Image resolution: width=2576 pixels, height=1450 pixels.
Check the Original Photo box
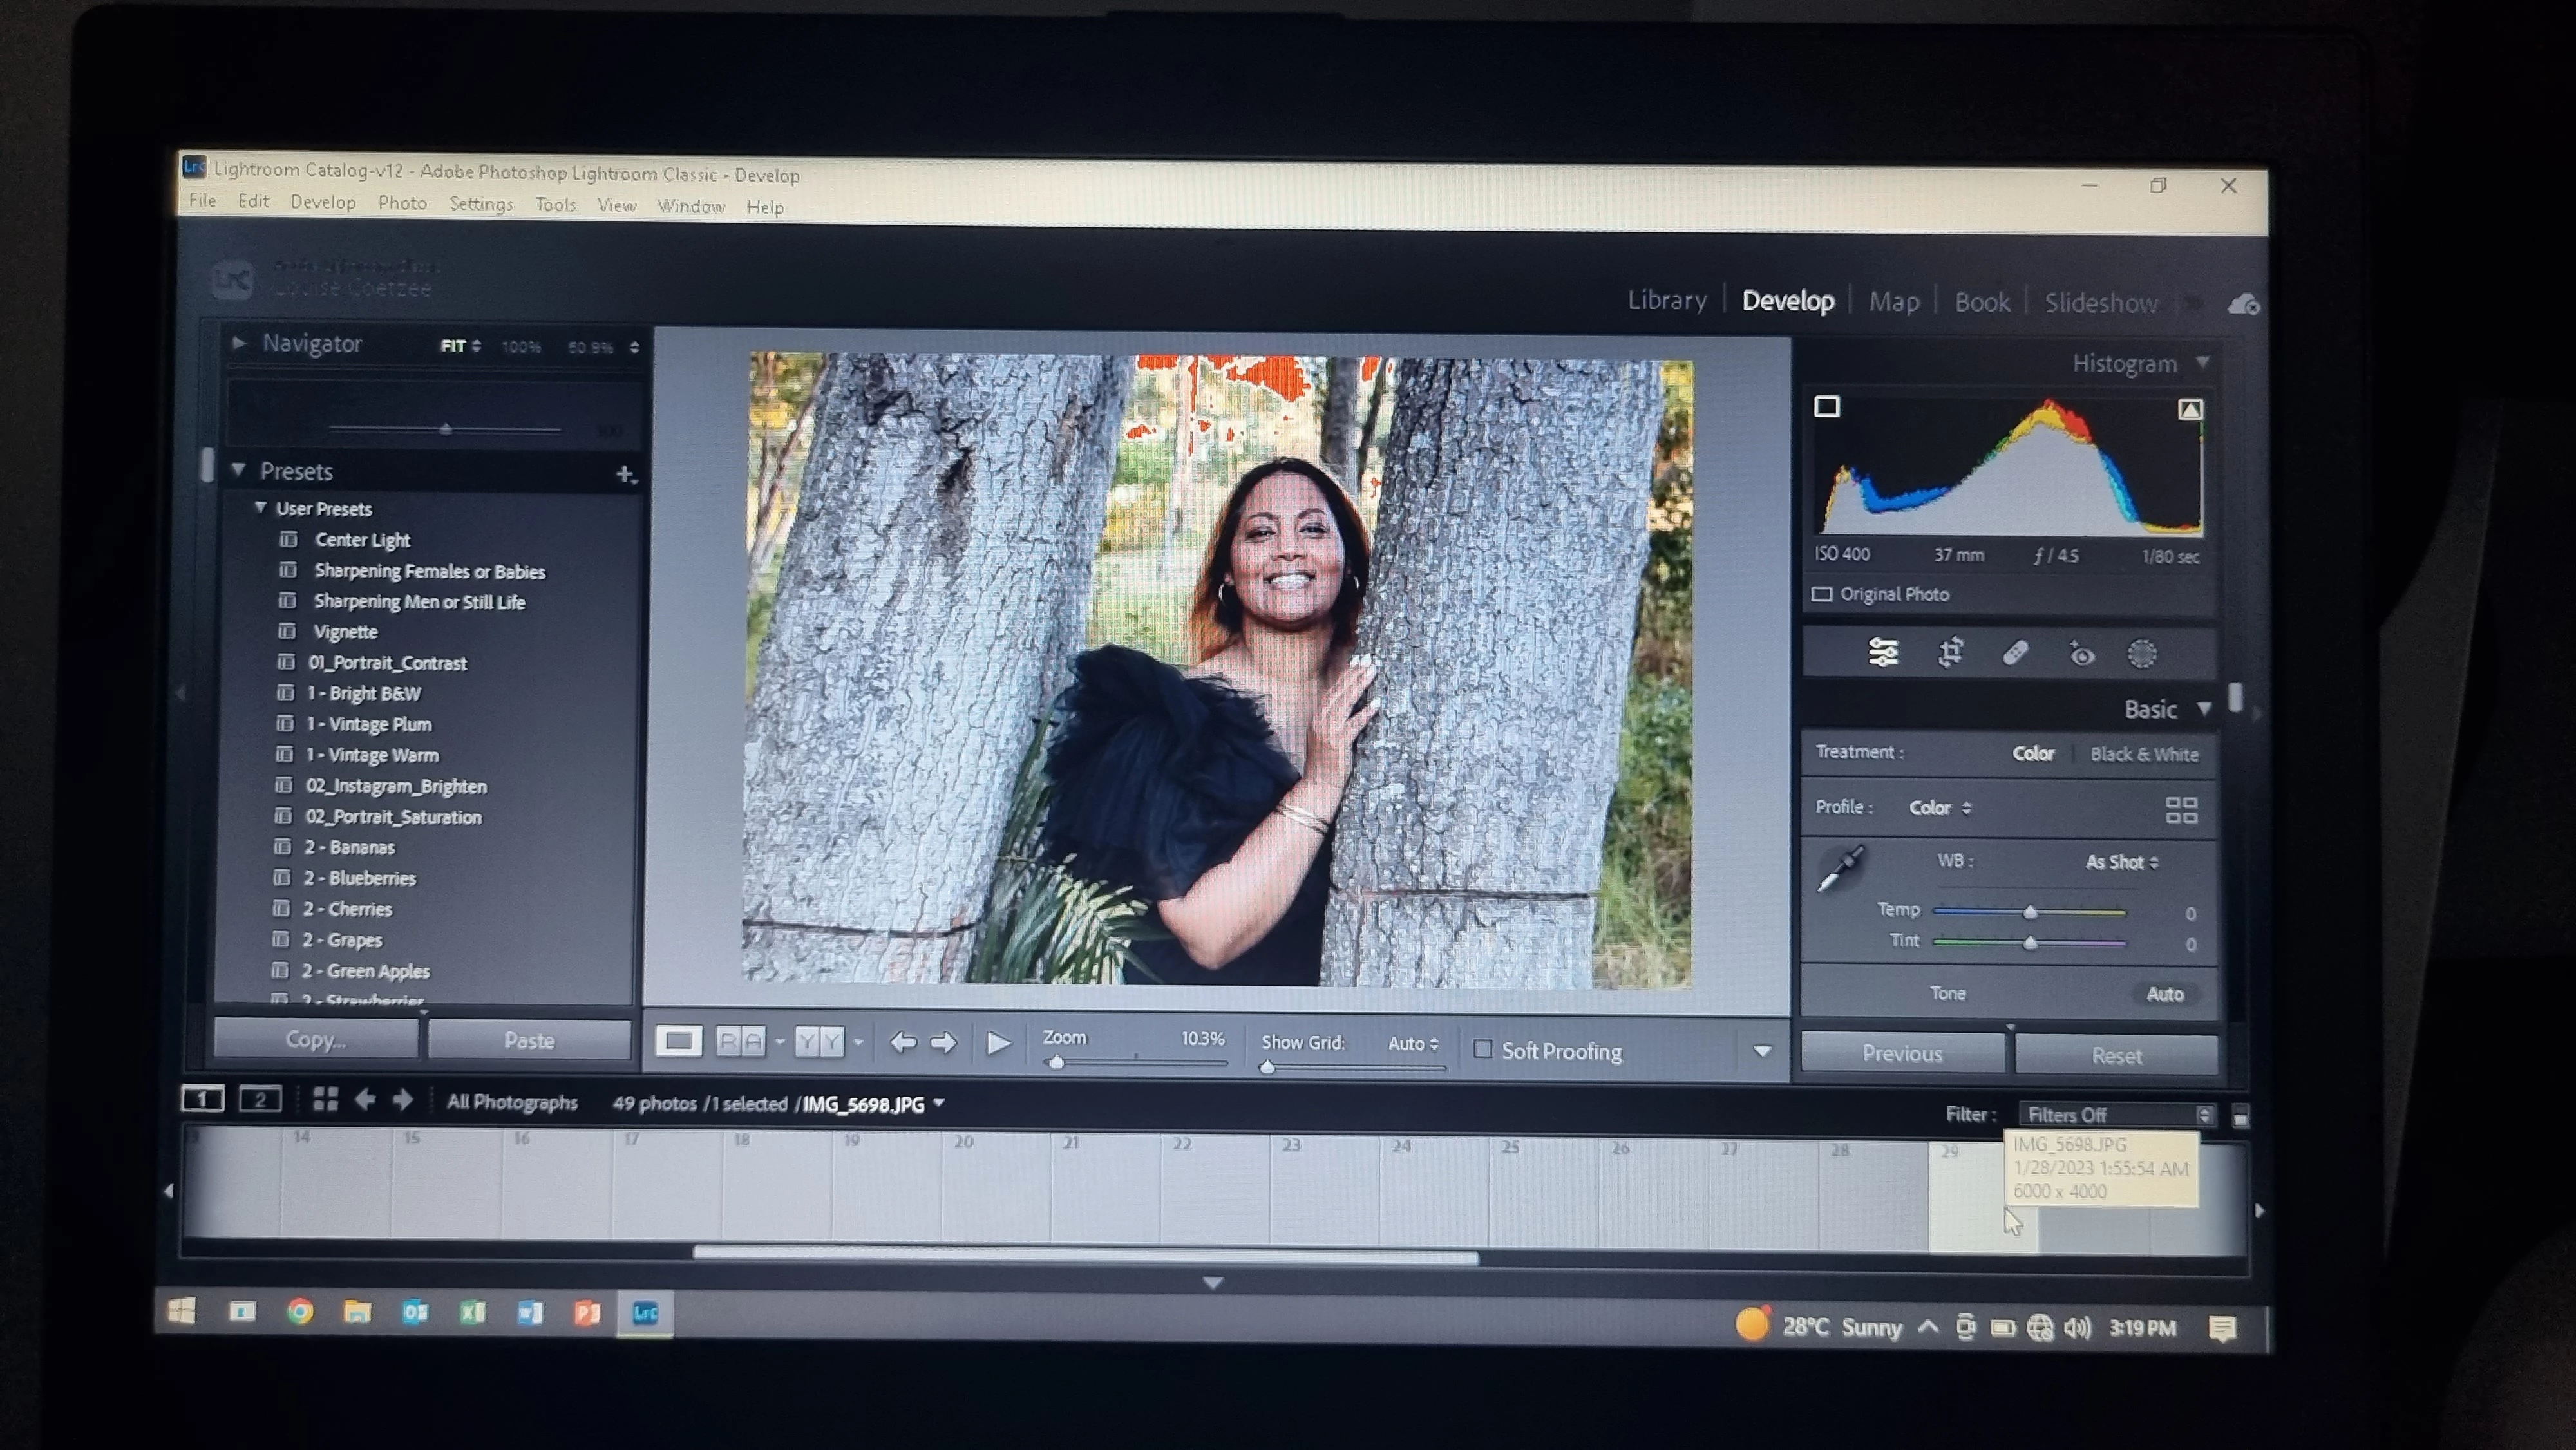click(1822, 594)
